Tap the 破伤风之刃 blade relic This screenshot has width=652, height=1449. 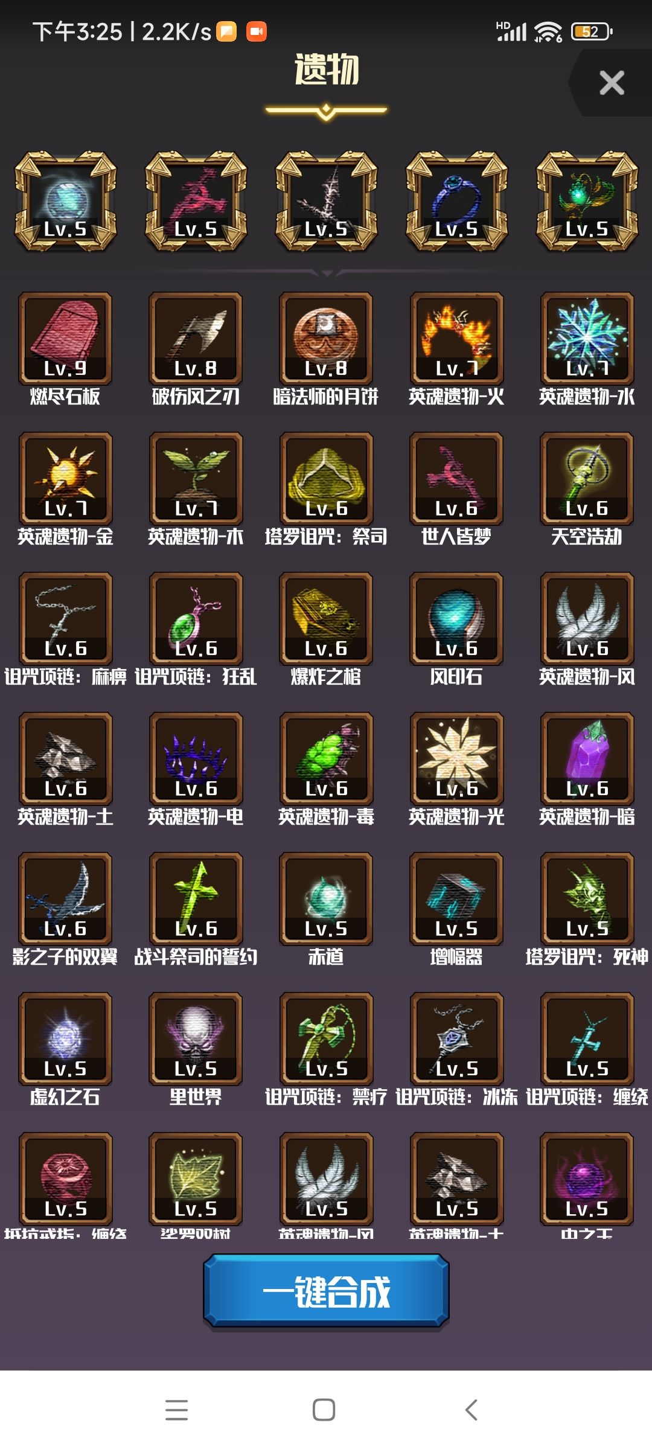coord(196,338)
